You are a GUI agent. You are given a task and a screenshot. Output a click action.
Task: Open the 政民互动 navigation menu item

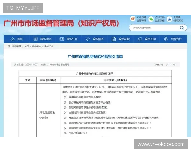click(150, 39)
